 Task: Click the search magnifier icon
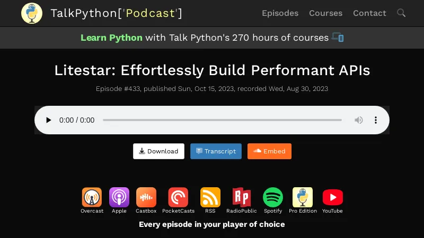pyautogui.click(x=401, y=13)
